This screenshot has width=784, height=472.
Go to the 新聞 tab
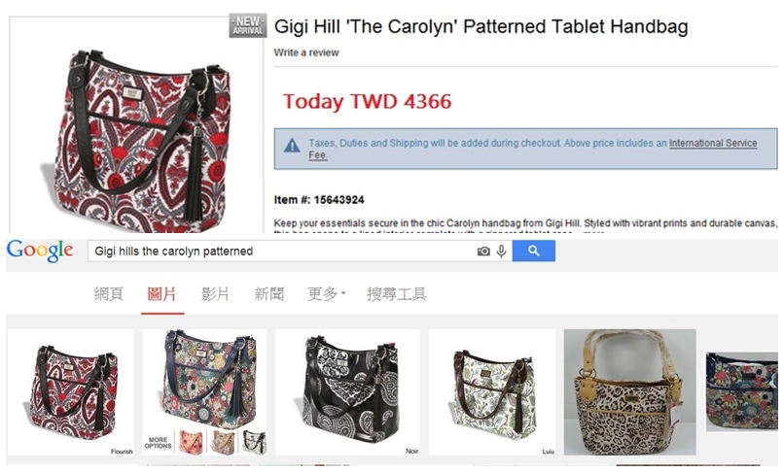(x=269, y=293)
